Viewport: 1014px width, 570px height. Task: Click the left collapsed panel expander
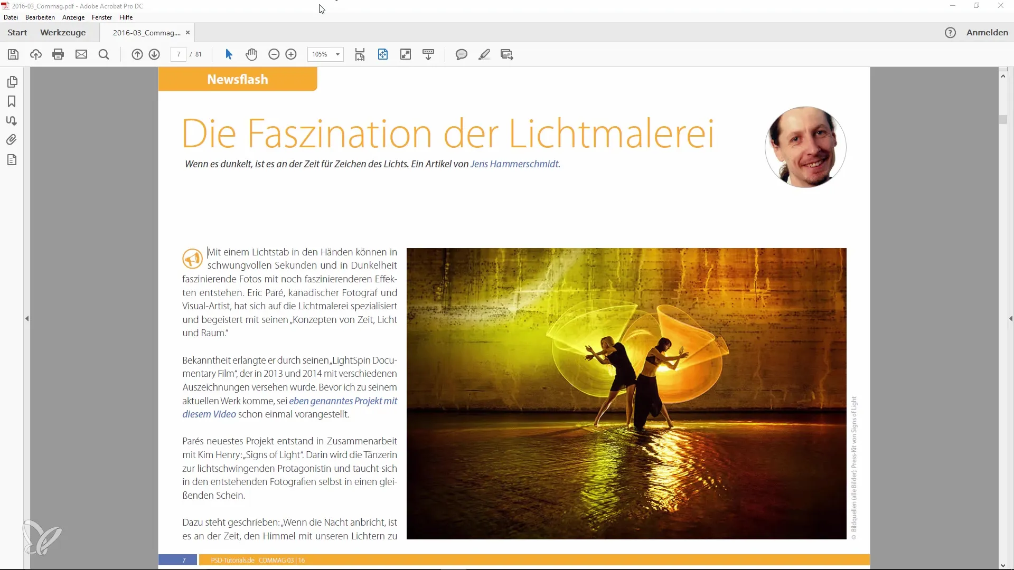tap(26, 318)
